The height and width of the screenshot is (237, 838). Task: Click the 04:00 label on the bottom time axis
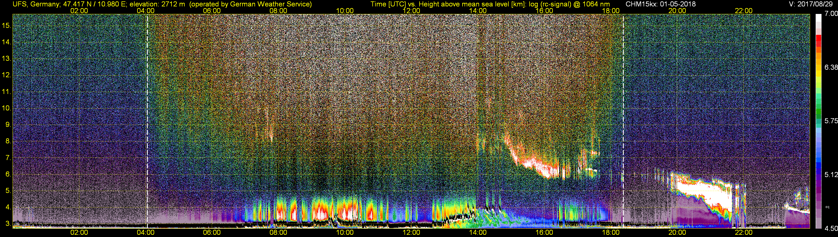(146, 233)
